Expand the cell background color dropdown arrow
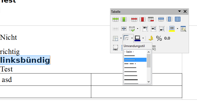The height and width of the screenshot is (103, 197). coord(177,29)
